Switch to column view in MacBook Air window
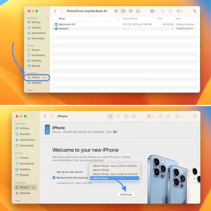 tap(131, 11)
